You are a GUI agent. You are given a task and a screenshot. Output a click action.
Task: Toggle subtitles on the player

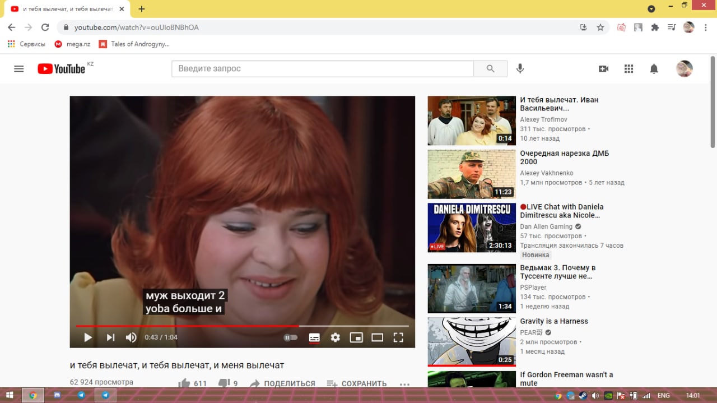click(314, 337)
